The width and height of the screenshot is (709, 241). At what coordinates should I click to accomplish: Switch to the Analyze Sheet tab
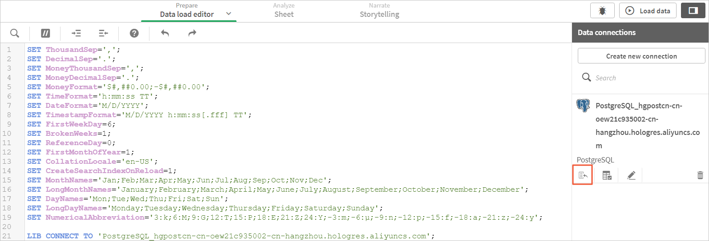(284, 11)
